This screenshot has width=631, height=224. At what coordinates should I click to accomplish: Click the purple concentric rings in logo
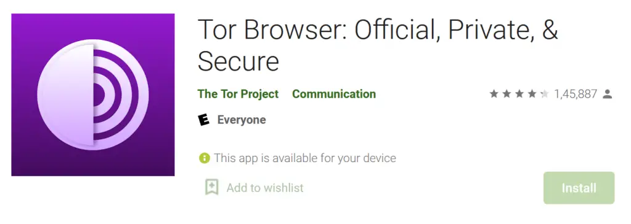(116, 95)
